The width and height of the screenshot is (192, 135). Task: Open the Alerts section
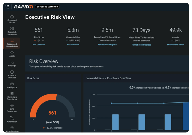point(12,54)
